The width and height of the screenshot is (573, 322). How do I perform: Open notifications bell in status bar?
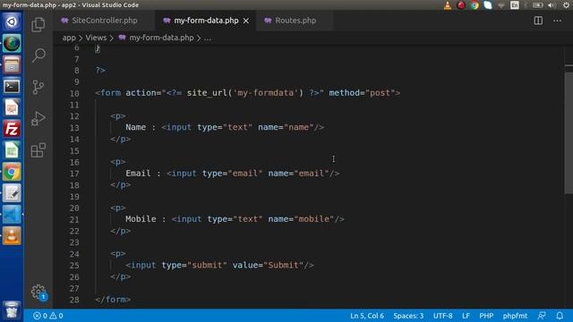[x=560, y=316]
